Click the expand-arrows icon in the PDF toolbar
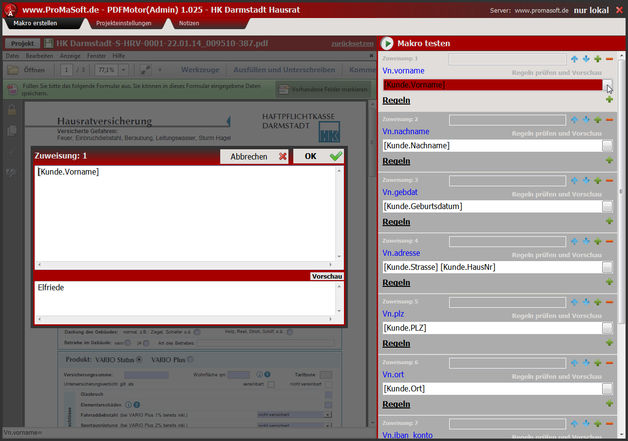 tap(145, 70)
